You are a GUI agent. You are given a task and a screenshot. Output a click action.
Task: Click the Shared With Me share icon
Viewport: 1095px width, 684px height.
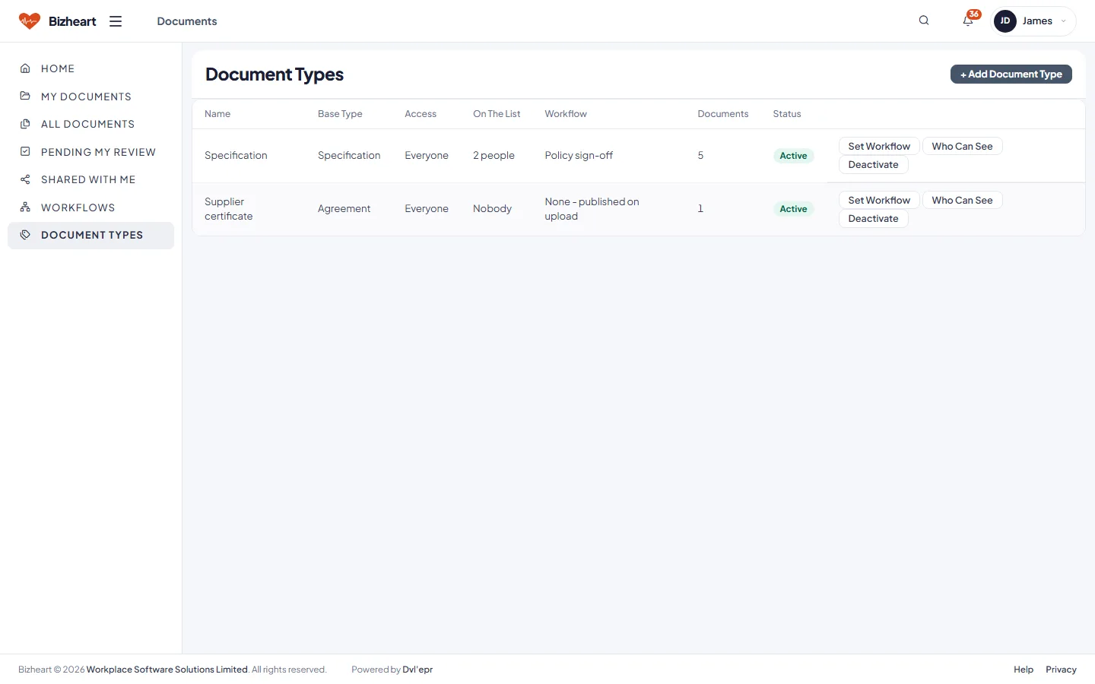[x=25, y=179]
